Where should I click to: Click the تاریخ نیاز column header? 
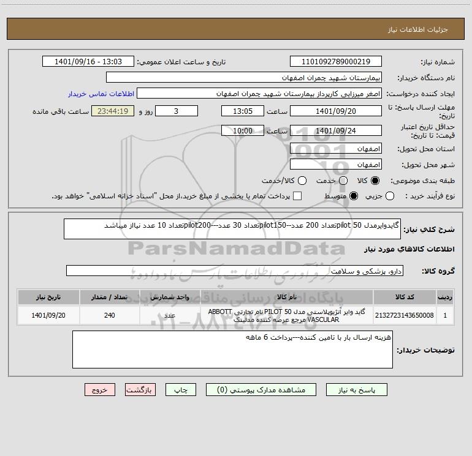click(48, 297)
